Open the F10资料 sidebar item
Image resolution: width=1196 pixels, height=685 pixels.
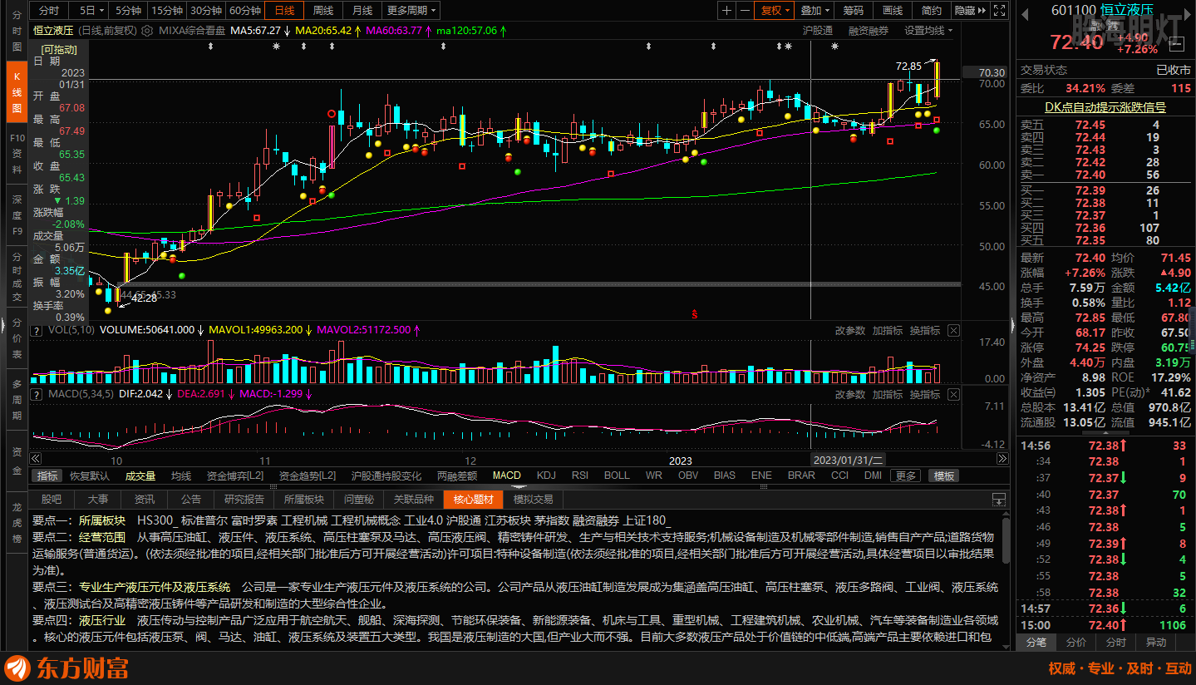(16, 155)
